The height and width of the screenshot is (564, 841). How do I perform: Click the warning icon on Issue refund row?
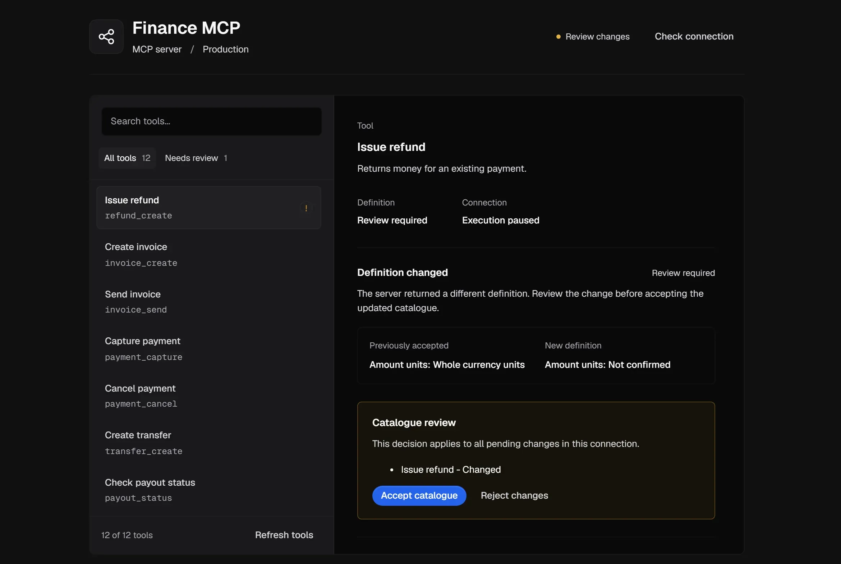(x=306, y=208)
